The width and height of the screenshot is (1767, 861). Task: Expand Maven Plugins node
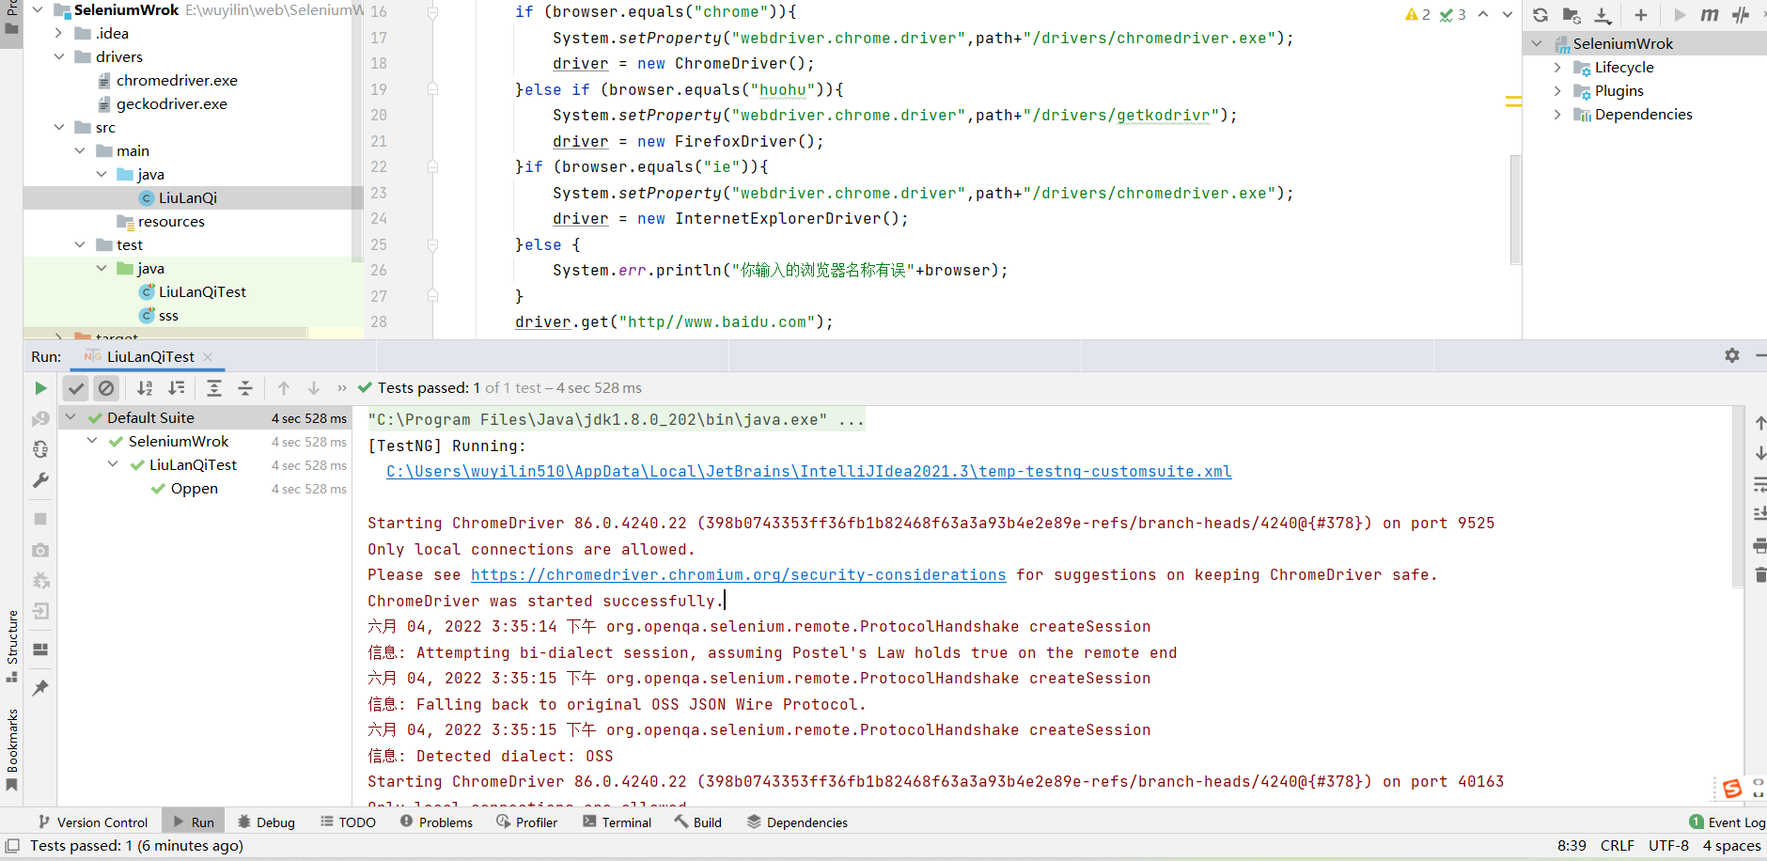tap(1557, 91)
